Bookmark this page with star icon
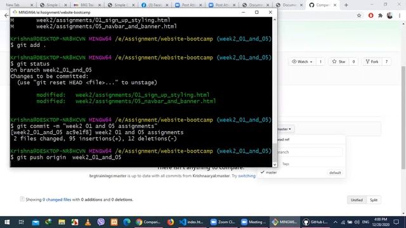The width and height of the screenshot is (406, 228). [359, 15]
